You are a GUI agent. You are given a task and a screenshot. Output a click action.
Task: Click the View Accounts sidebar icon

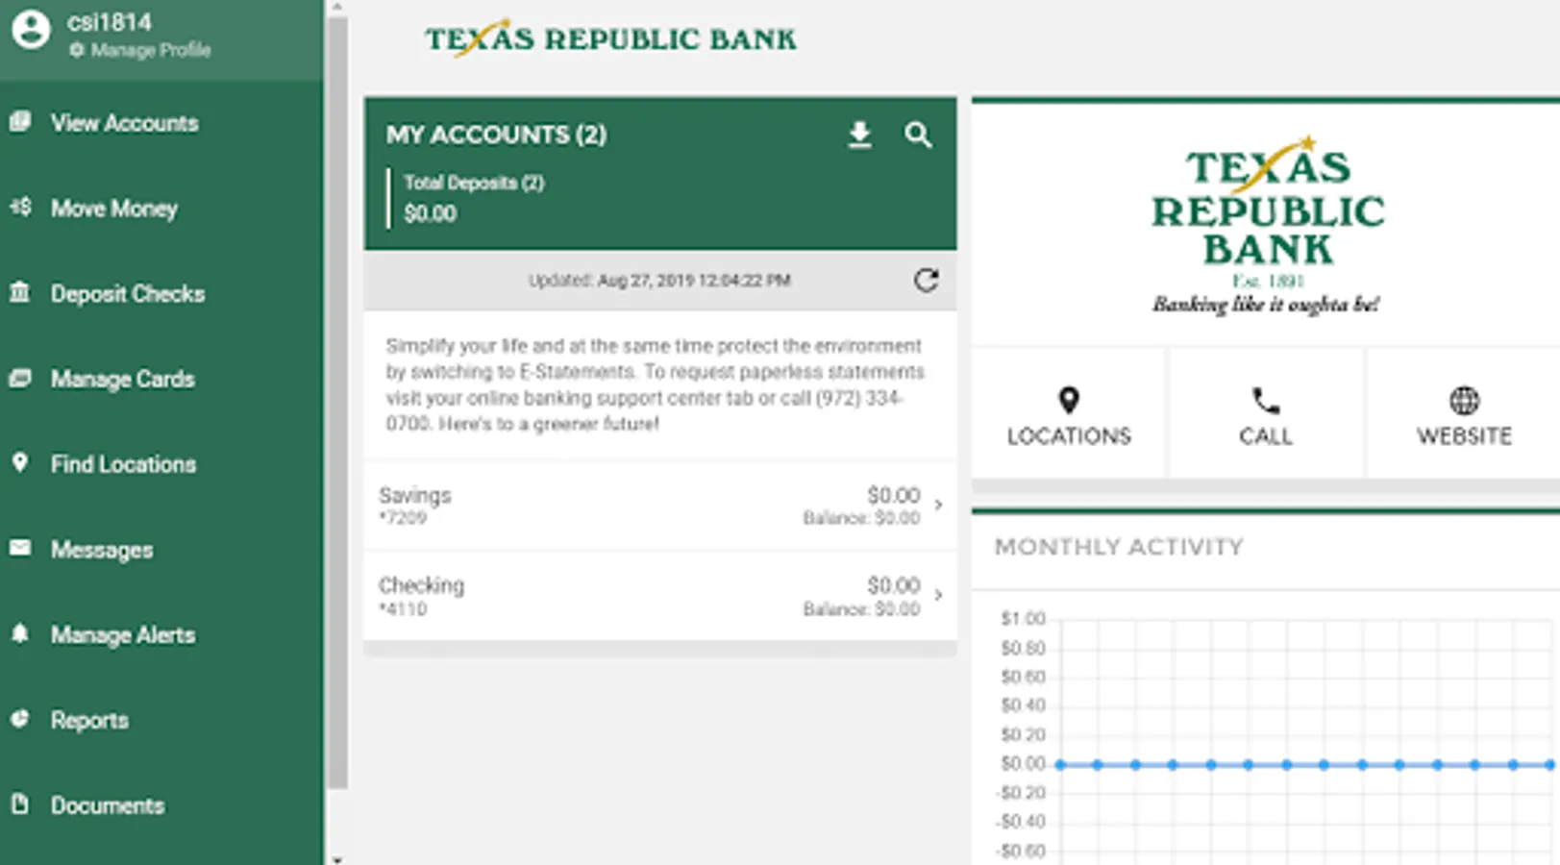point(20,122)
